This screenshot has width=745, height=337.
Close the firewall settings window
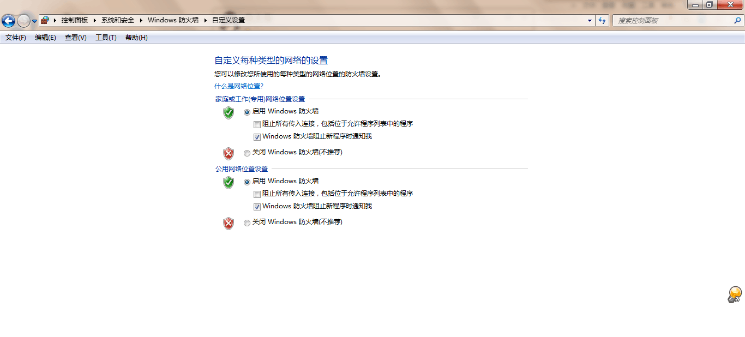730,4
